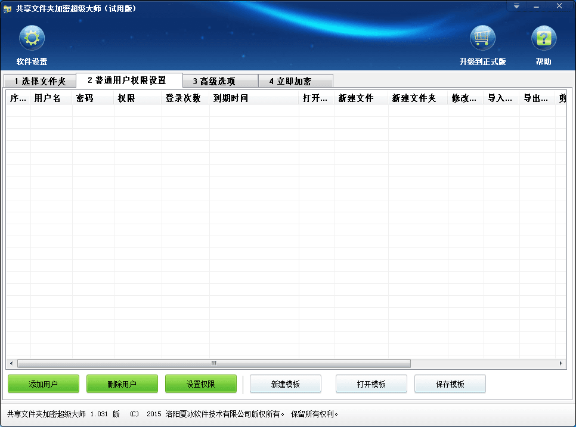Click the 升级到正式版 text label

click(x=483, y=61)
